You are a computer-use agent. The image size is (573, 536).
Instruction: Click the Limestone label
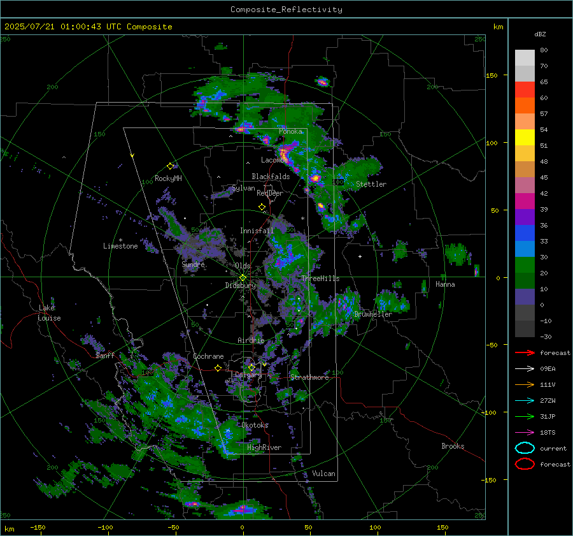coord(120,246)
